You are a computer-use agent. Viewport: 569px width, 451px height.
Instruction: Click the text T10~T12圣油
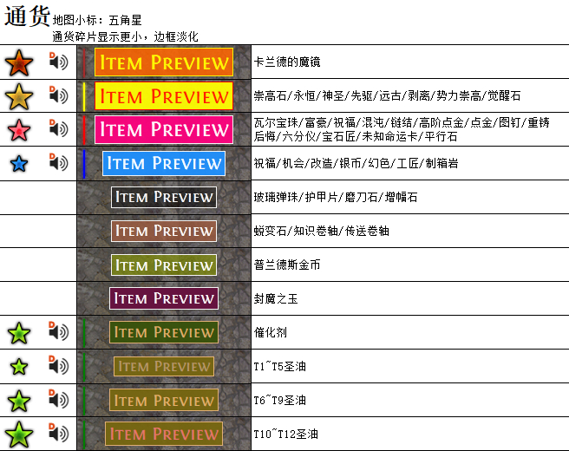286,434
